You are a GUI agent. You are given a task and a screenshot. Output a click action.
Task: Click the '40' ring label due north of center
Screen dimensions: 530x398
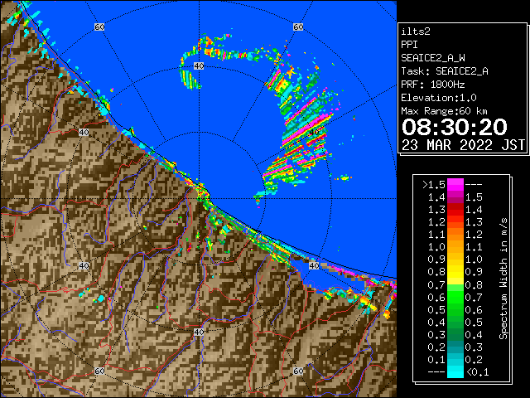[x=199, y=66]
